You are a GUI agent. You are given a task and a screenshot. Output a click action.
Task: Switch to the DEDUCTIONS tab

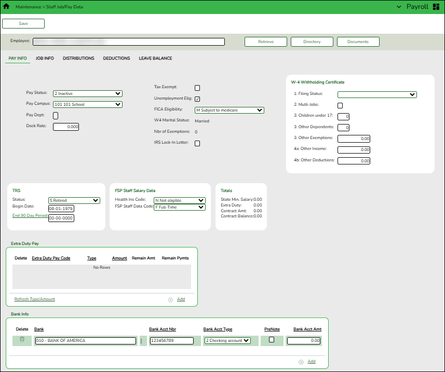point(116,58)
